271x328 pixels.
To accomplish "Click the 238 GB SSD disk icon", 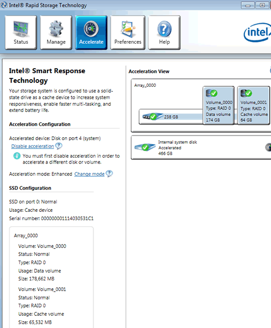I will tap(153, 116).
